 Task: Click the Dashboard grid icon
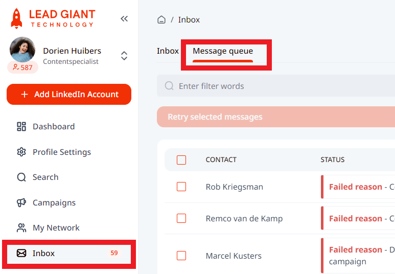click(x=21, y=127)
